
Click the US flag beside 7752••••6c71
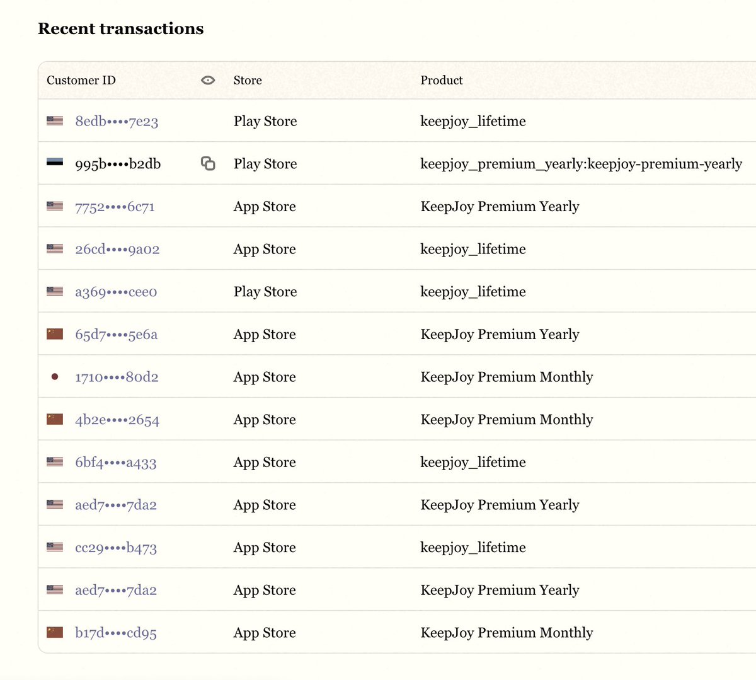tap(55, 206)
